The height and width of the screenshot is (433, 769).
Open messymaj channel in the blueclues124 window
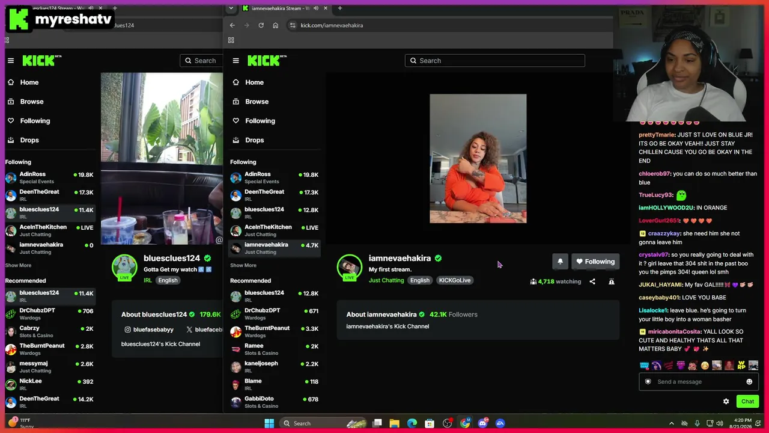click(49, 366)
